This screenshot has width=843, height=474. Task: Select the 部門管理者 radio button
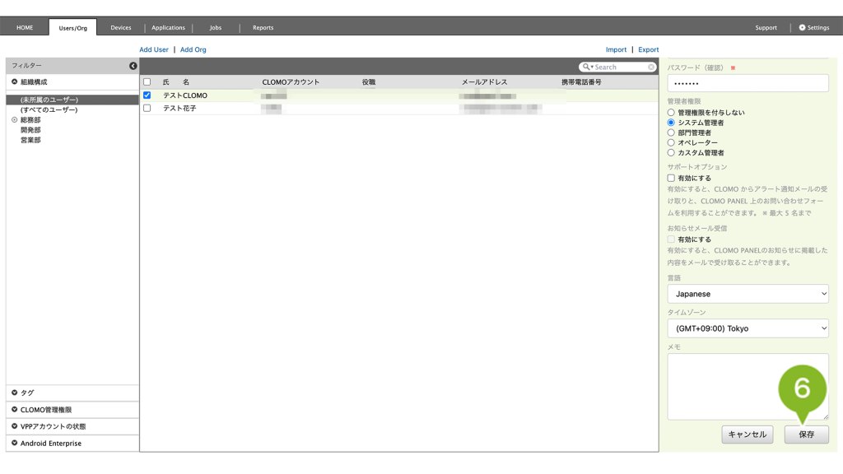(671, 132)
